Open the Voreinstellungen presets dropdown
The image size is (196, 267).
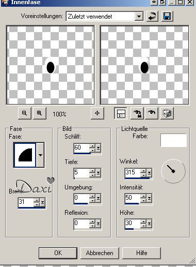coord(139,17)
